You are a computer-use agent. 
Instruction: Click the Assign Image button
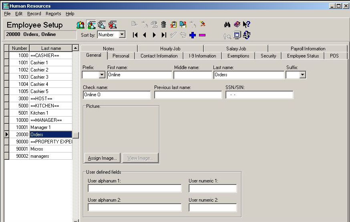pos(103,158)
